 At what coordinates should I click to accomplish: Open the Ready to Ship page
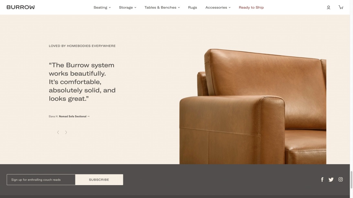[251, 7]
